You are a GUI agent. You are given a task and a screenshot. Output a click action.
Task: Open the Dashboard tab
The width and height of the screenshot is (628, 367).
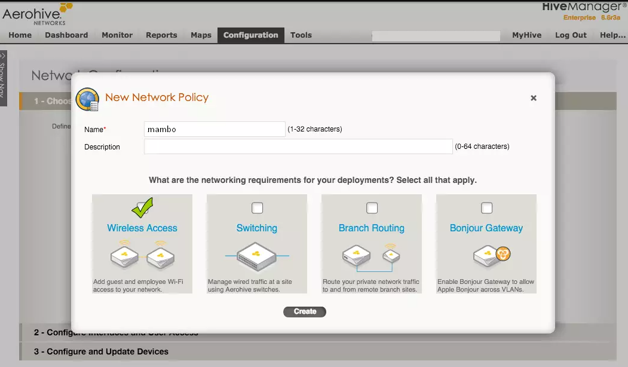click(x=66, y=35)
